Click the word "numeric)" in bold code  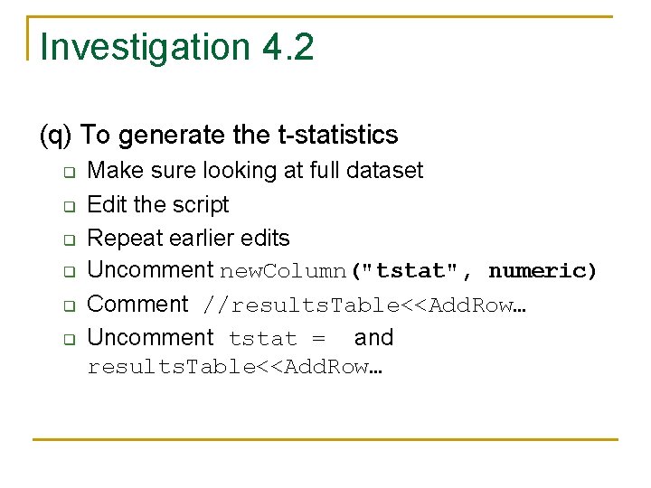542,271
